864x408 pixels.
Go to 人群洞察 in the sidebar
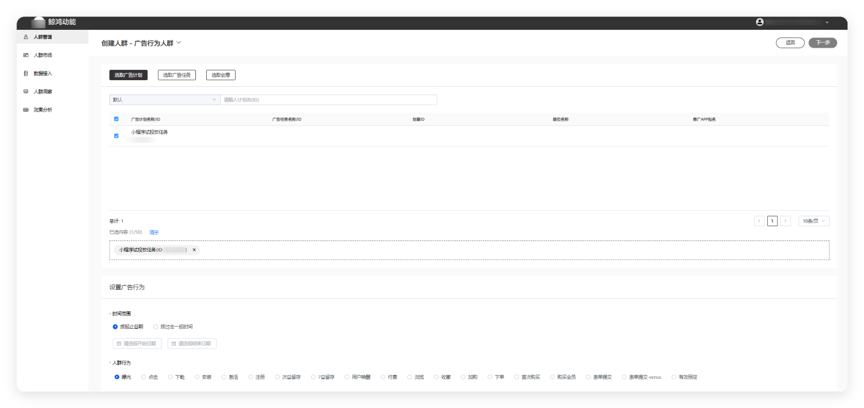(43, 91)
